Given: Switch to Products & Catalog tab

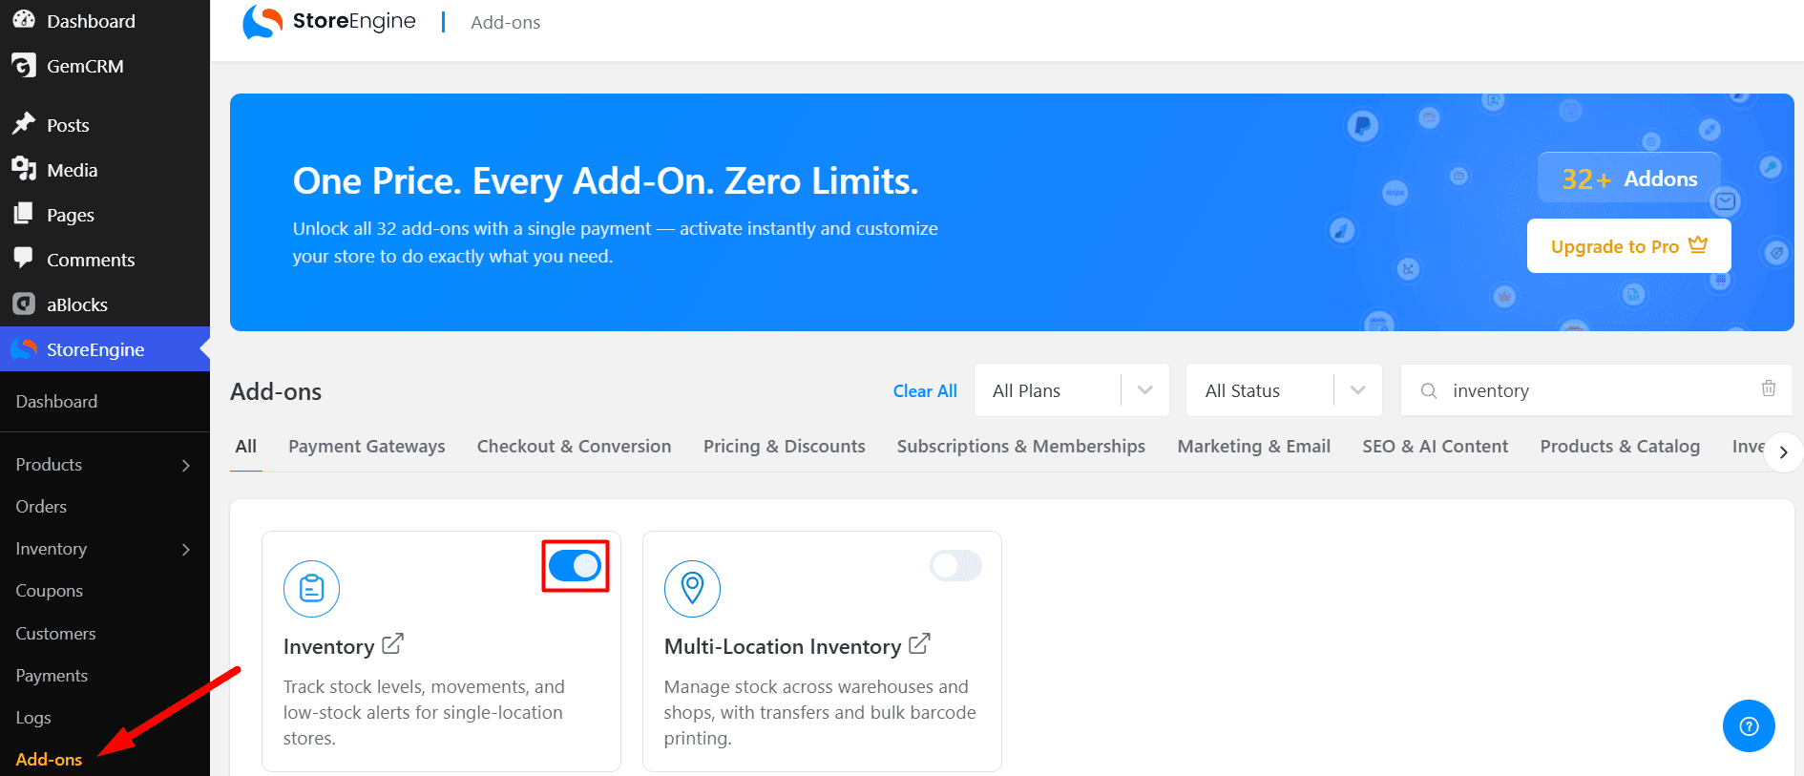Looking at the screenshot, I should coord(1620,446).
